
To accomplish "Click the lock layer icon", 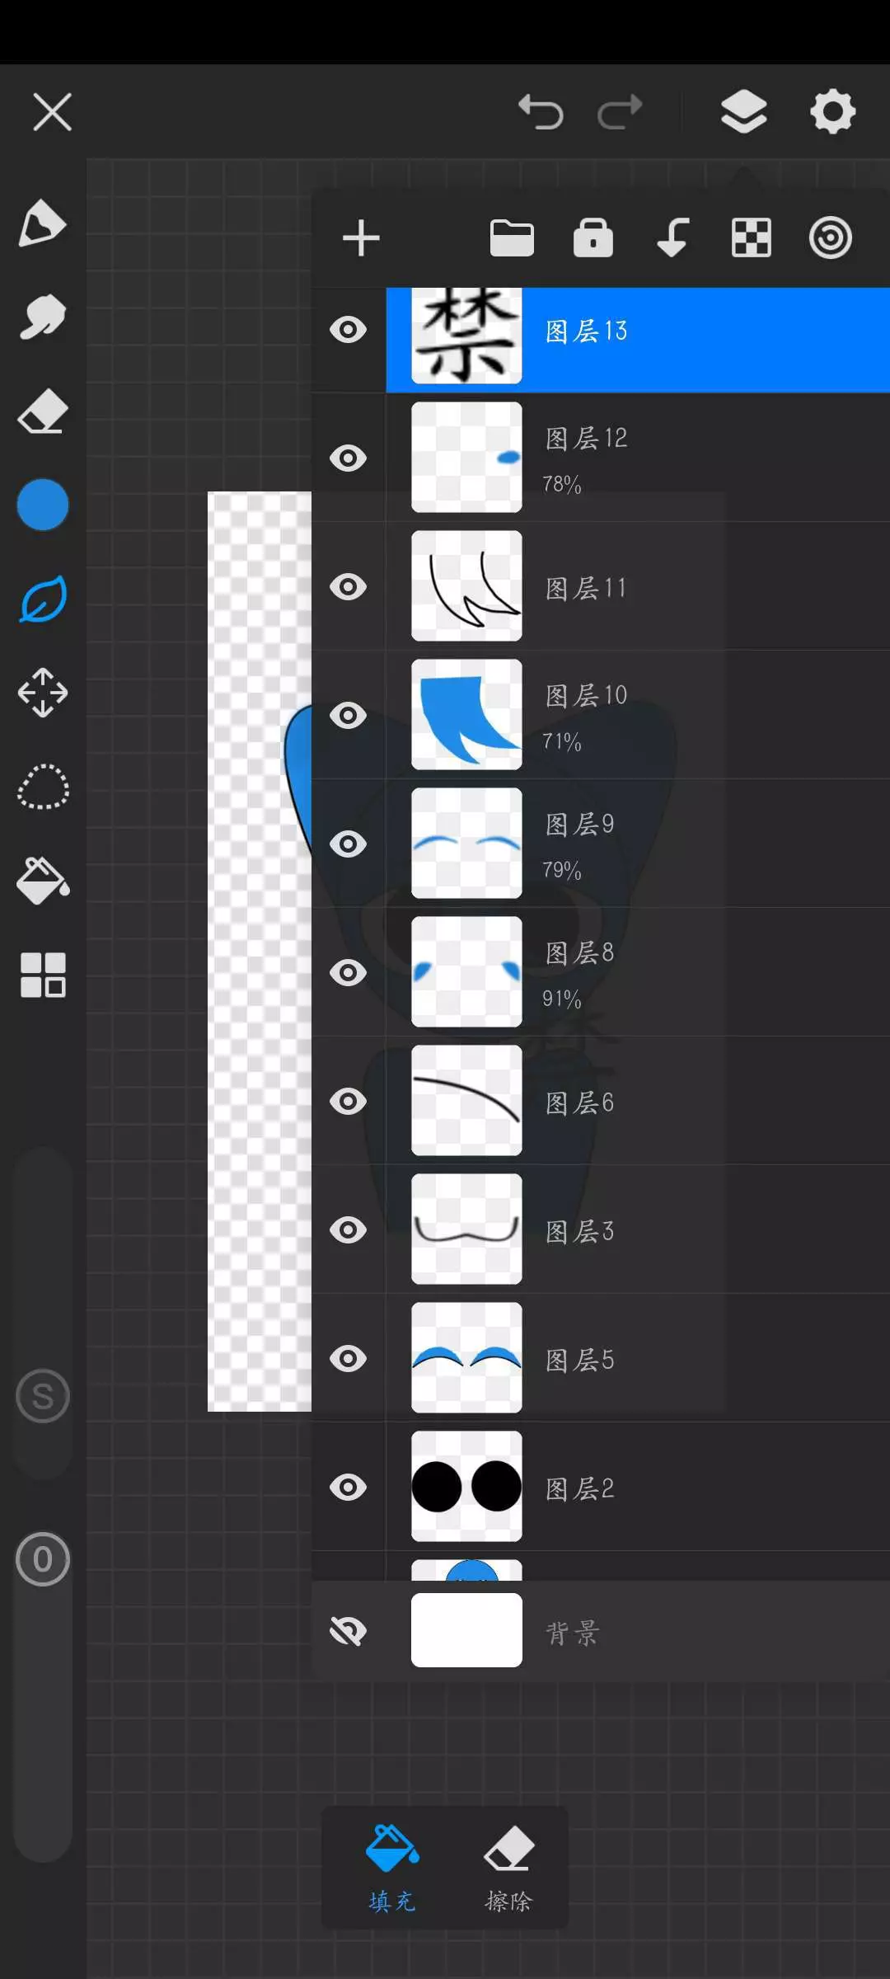I will pos(593,239).
